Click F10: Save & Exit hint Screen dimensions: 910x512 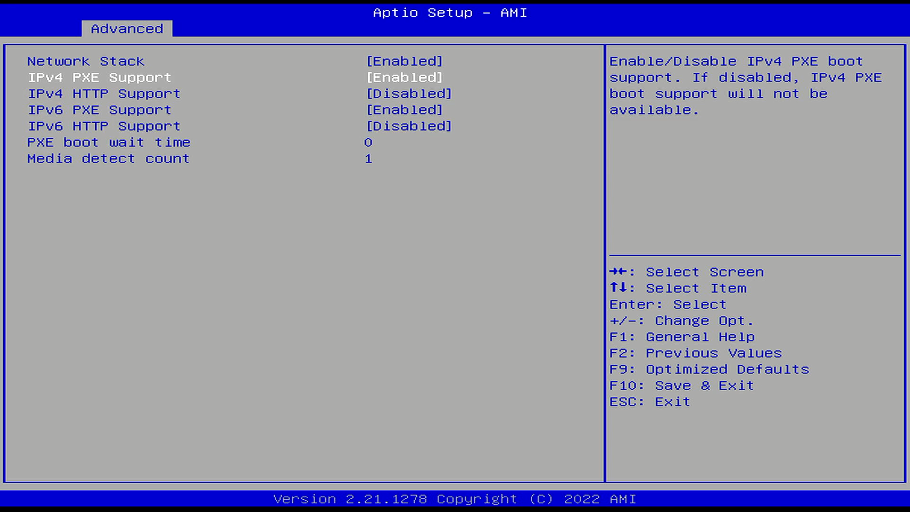pyautogui.click(x=681, y=385)
